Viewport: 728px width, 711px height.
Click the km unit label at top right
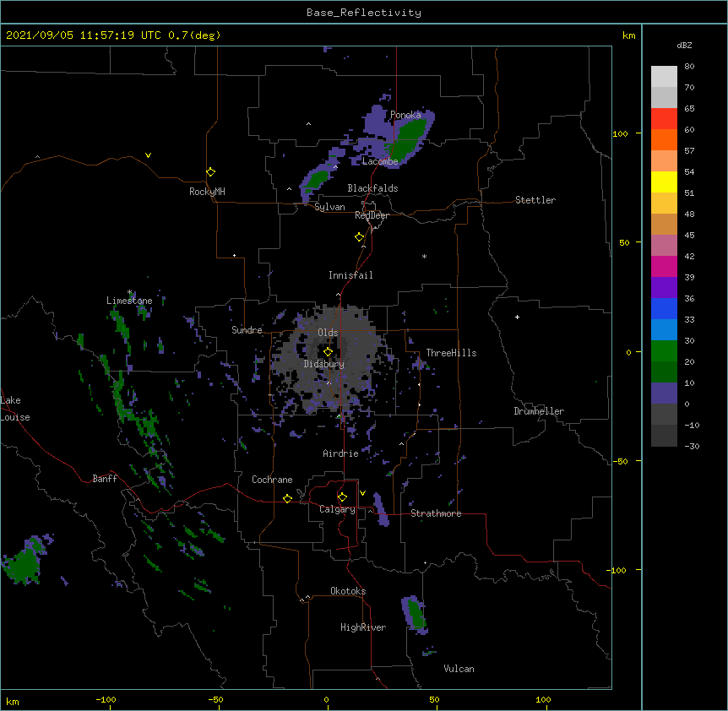(629, 35)
